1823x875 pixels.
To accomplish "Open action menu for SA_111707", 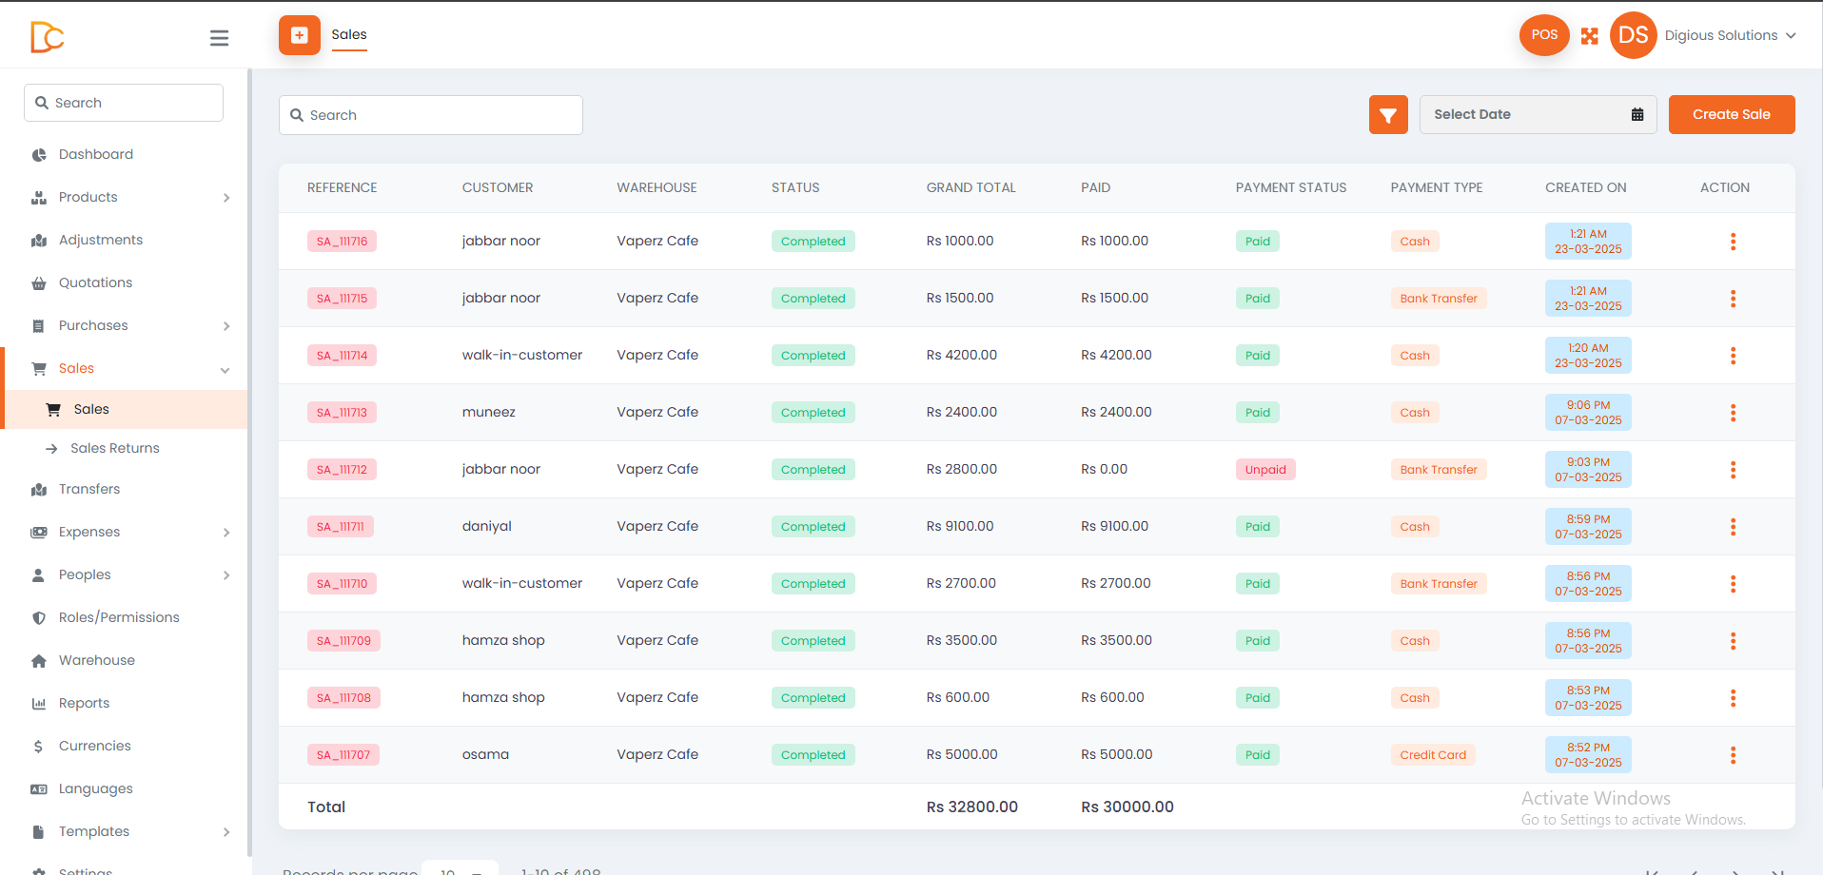I will (1733, 755).
